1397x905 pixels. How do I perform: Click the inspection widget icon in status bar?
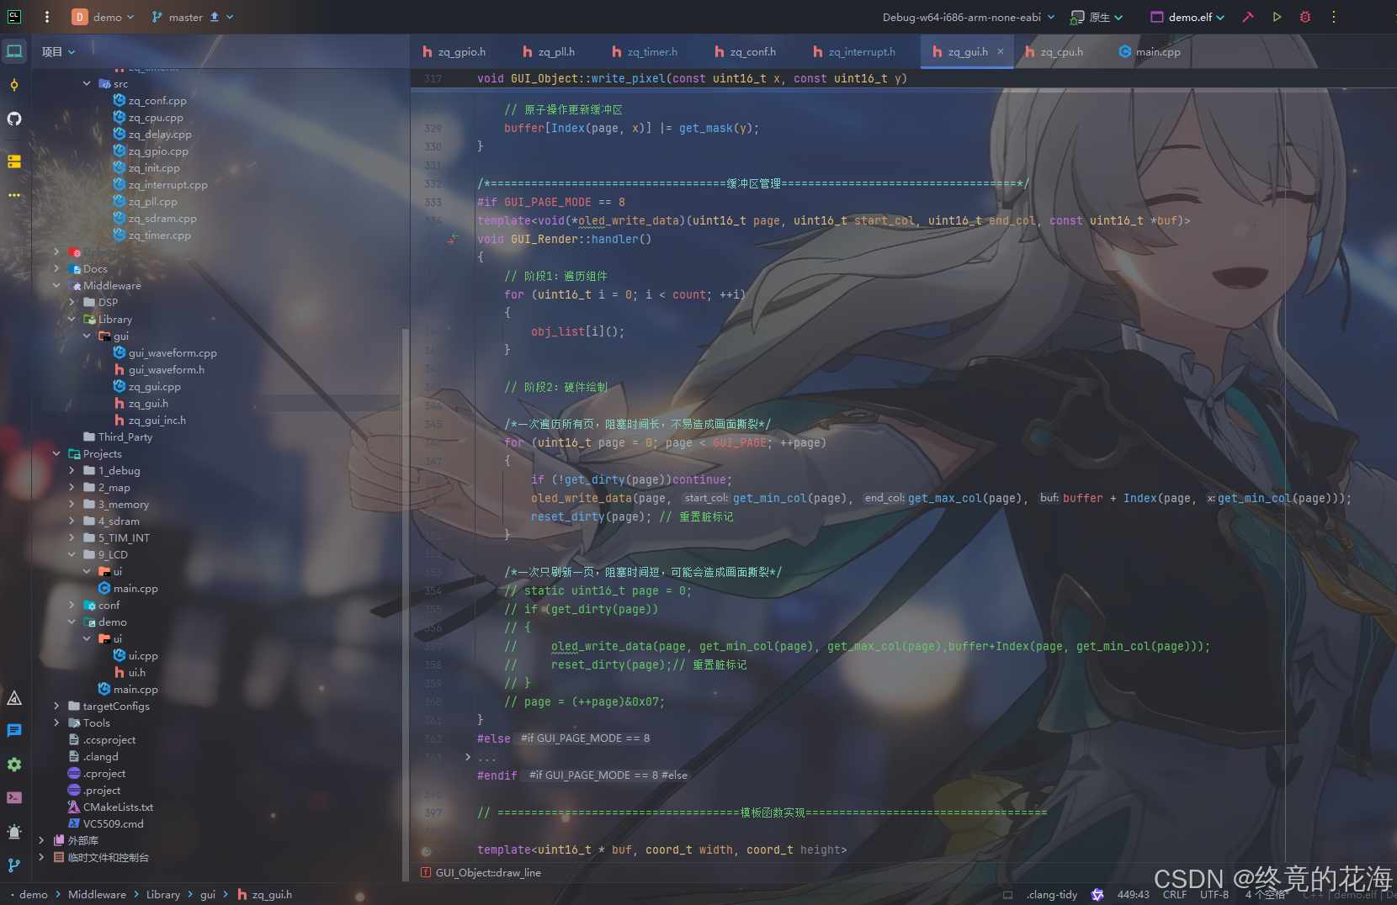click(1097, 894)
